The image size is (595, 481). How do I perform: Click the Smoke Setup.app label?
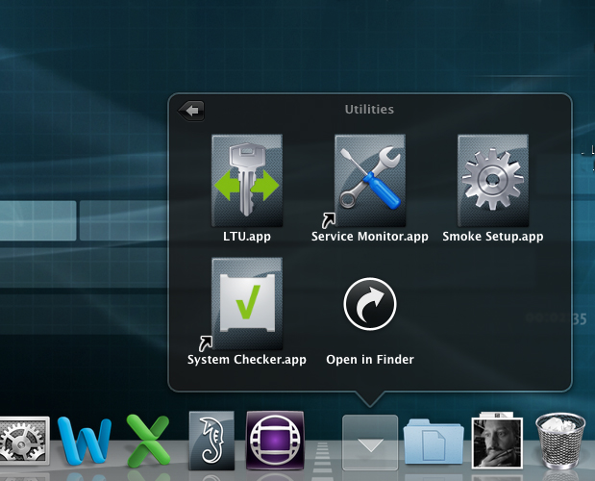coord(493,237)
